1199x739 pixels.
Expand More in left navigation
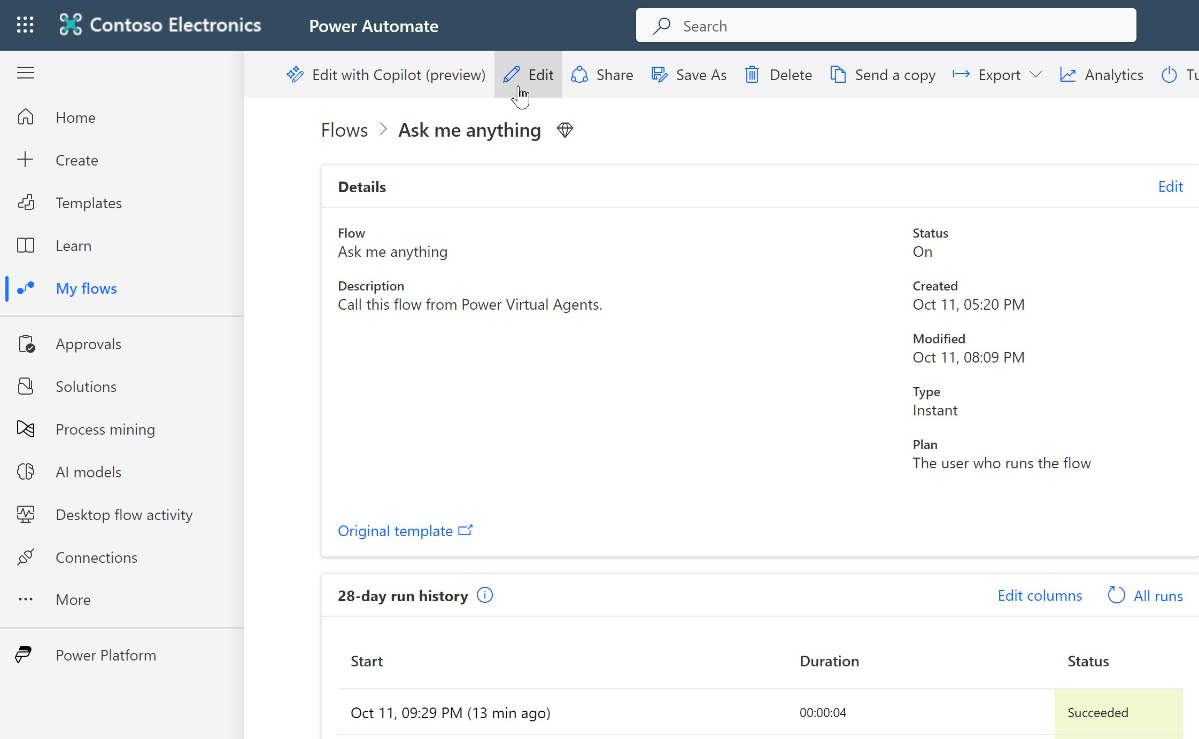tap(73, 600)
